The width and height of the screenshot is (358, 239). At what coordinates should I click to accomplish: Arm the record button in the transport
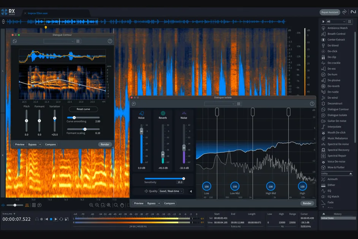41,219
